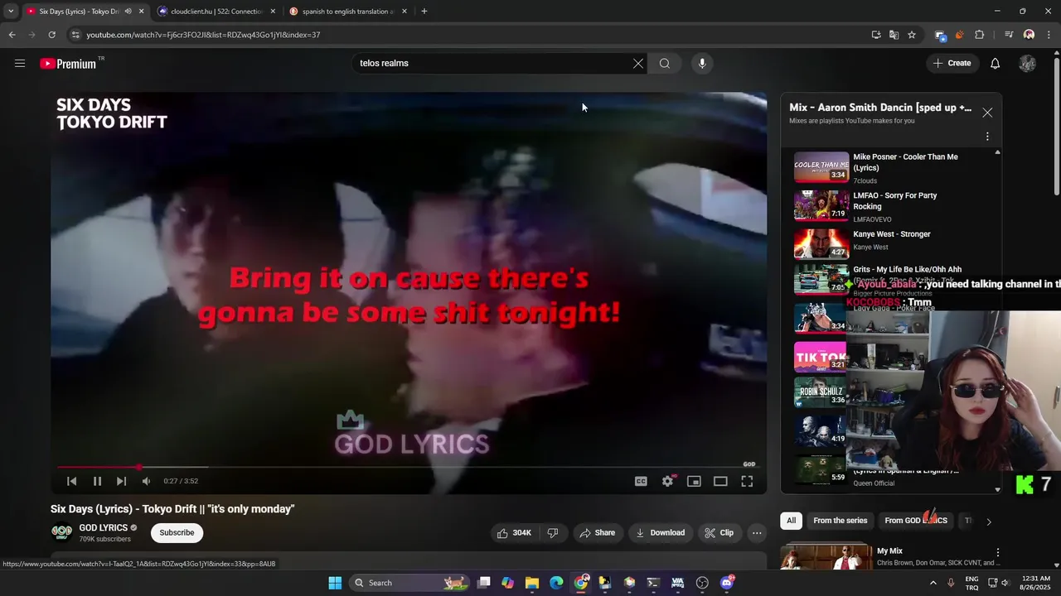
Task: Like the video with 304K thumbs up
Action: (x=514, y=533)
